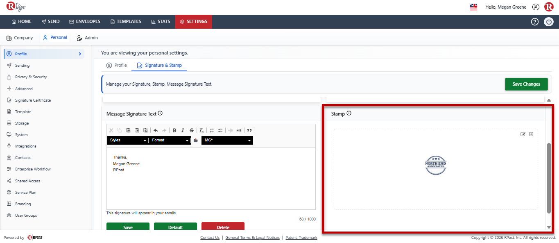Click info icon beside Message Signature Text

(160, 114)
